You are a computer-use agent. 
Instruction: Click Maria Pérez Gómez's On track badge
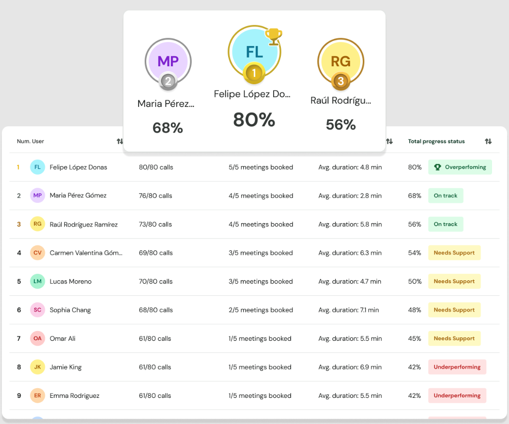coord(445,196)
